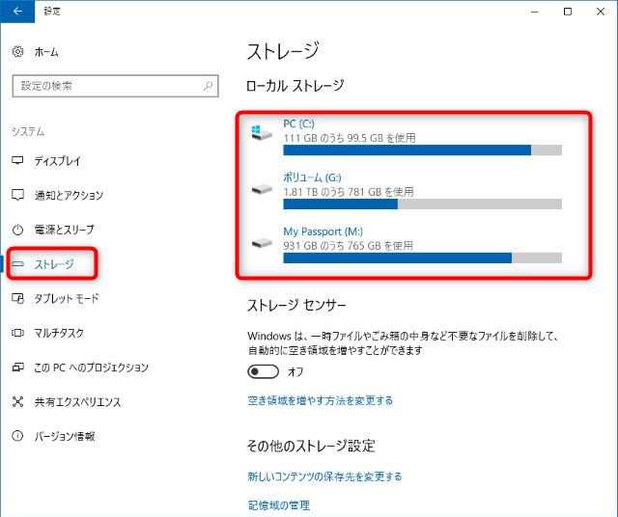Go to 通知とアクション settings
This screenshot has height=517, width=618.
coord(69,195)
